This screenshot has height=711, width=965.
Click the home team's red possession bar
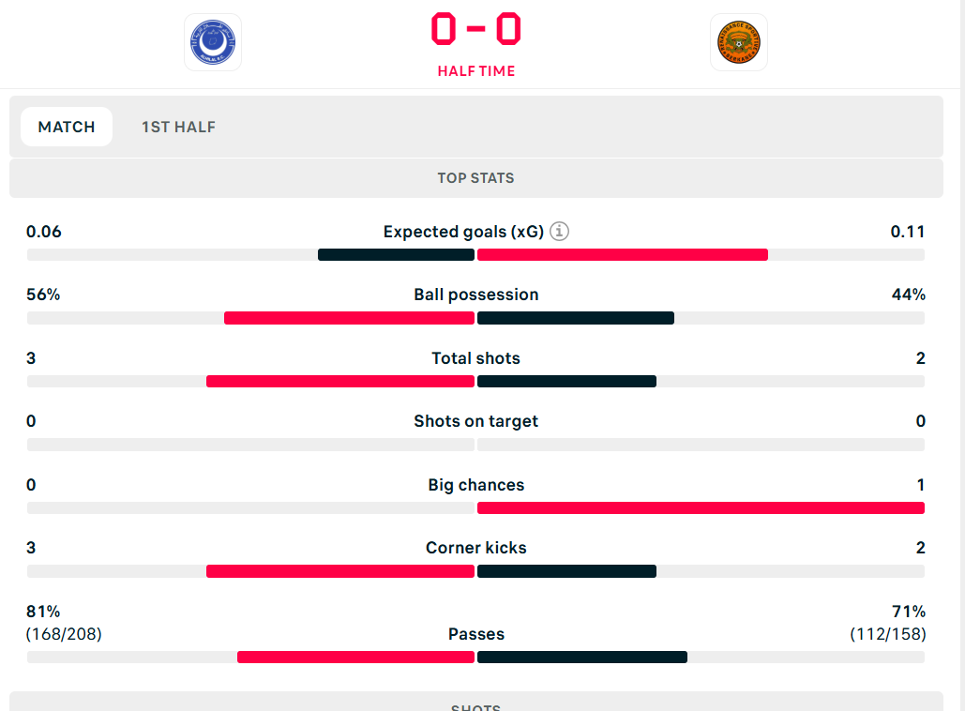(x=349, y=318)
